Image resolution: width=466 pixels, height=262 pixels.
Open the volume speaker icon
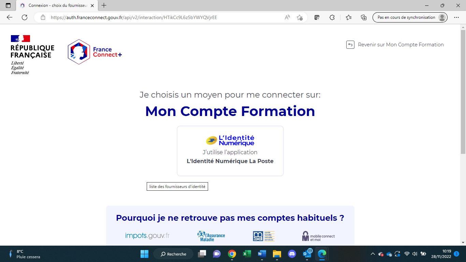pyautogui.click(x=415, y=254)
